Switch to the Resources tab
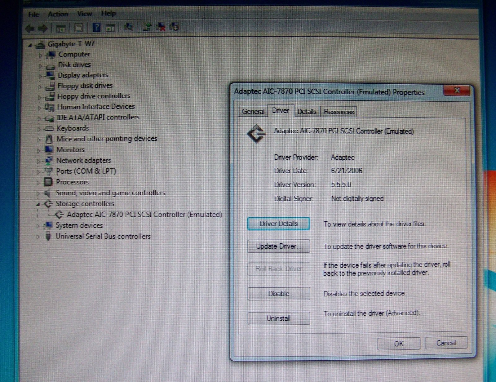Viewport: 496px width, 382px height. [339, 112]
